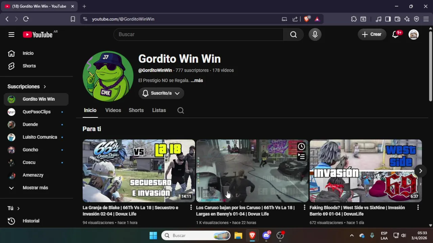
Task: Click the Windows taskbar Buscar box
Action: point(196,235)
